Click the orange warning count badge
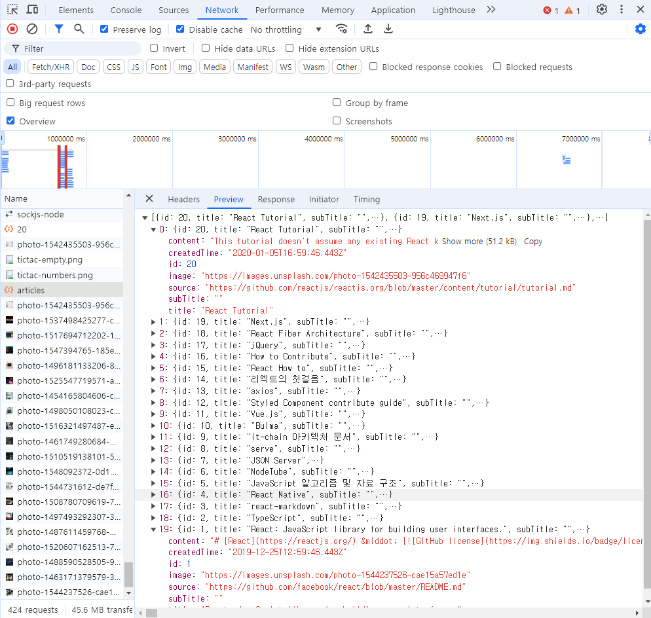 (572, 10)
